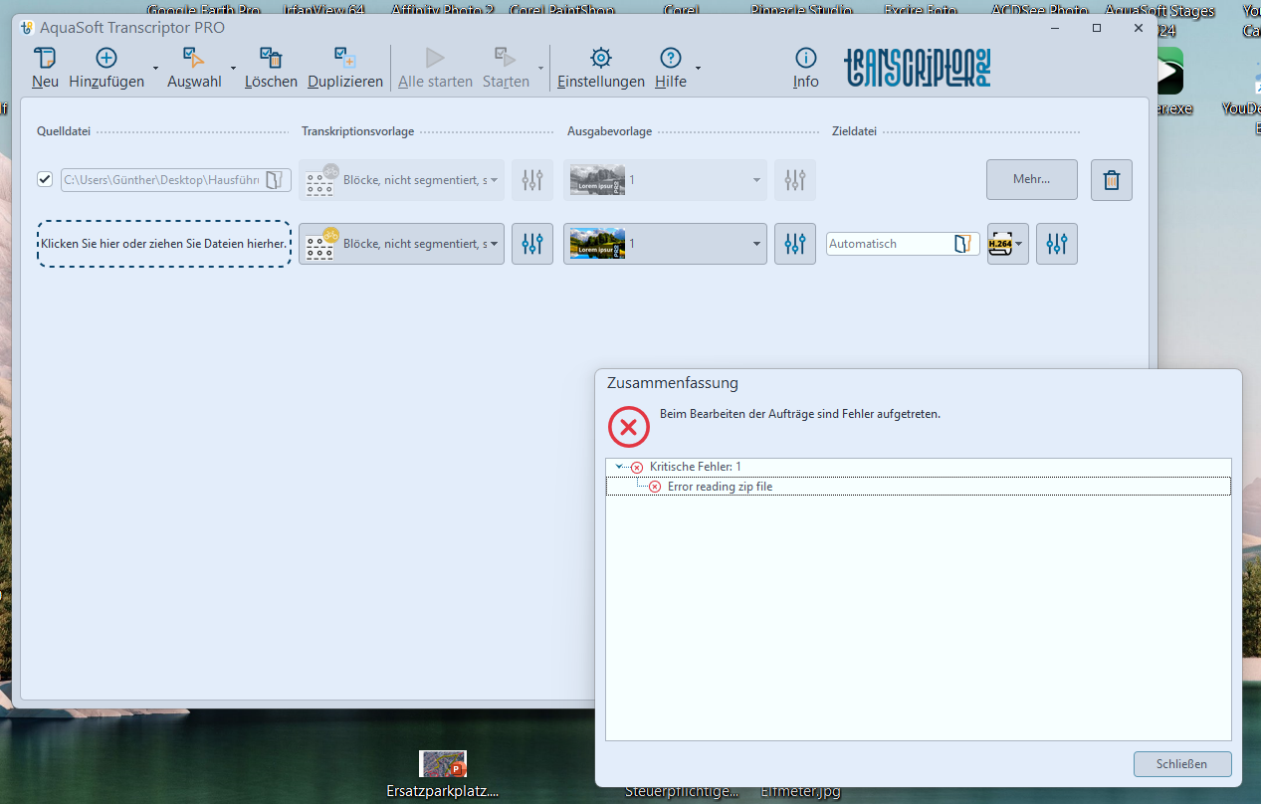
Task: Open the Hilfe menu
Action: click(671, 68)
